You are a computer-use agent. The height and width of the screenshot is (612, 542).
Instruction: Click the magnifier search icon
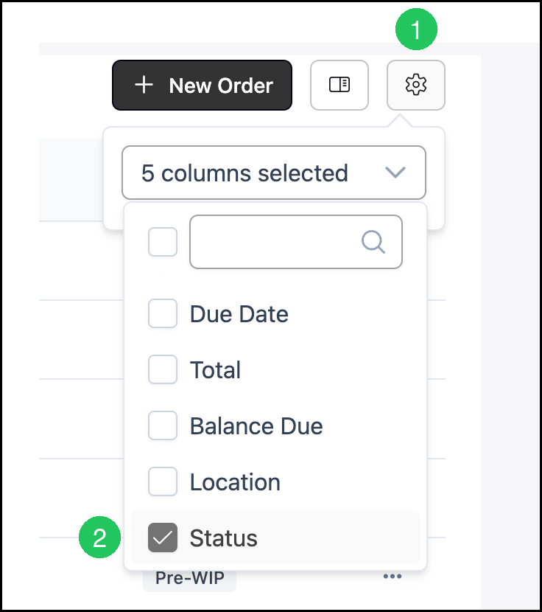point(373,242)
